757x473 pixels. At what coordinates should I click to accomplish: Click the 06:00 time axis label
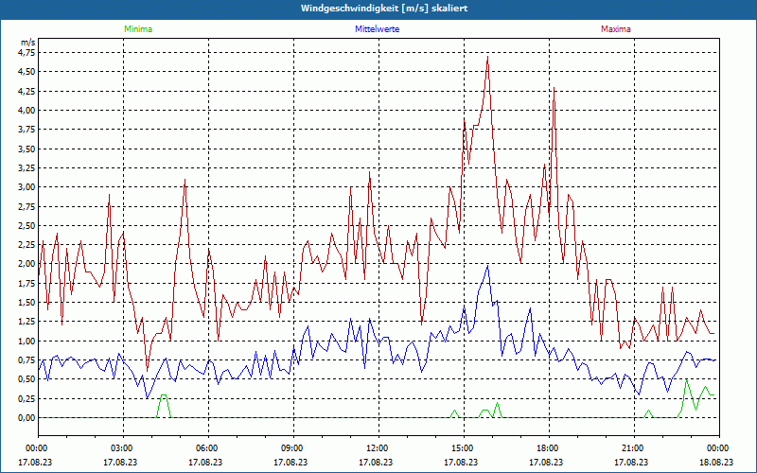206,448
